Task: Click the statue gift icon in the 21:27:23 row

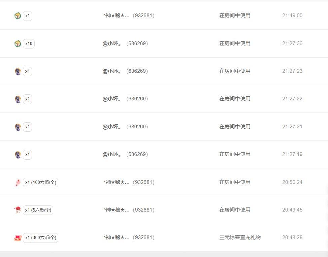Action: (x=18, y=71)
